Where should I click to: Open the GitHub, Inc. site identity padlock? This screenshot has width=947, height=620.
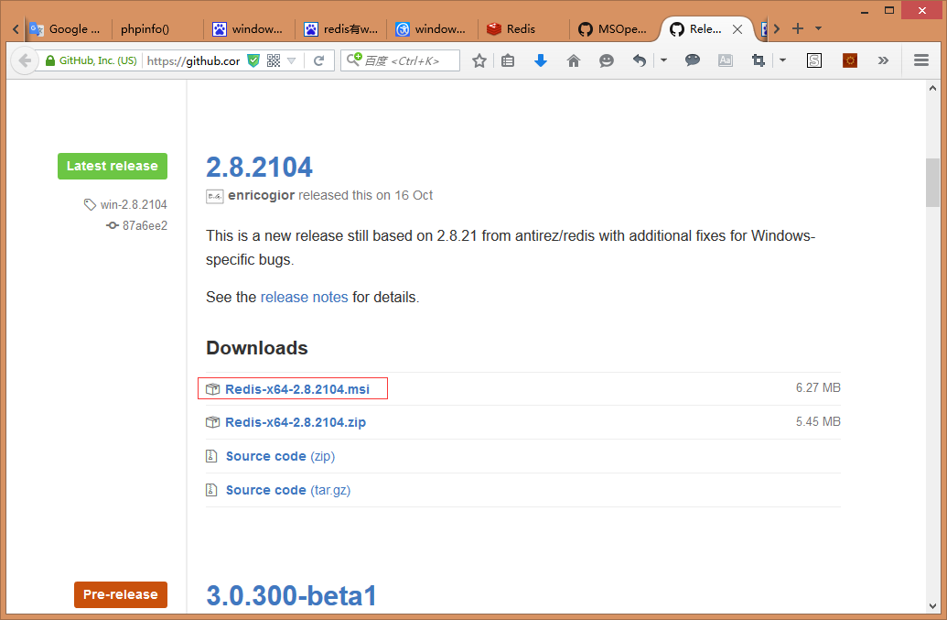(x=50, y=60)
